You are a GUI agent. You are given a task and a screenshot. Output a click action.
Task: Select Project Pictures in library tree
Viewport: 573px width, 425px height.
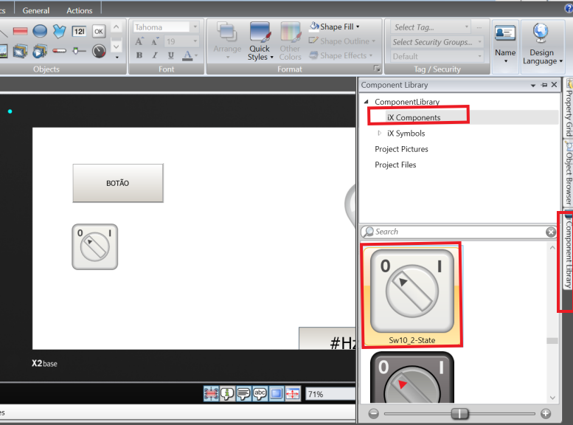[401, 149]
